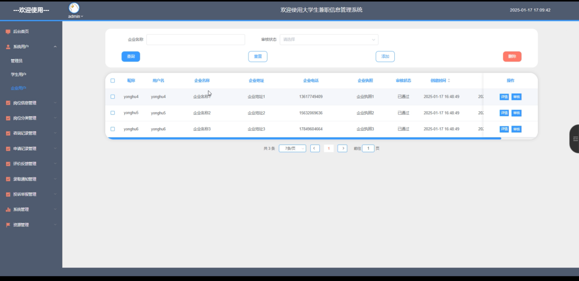Focus the 企业名称 search input
Viewport: 579px width, 281px height.
(195, 40)
